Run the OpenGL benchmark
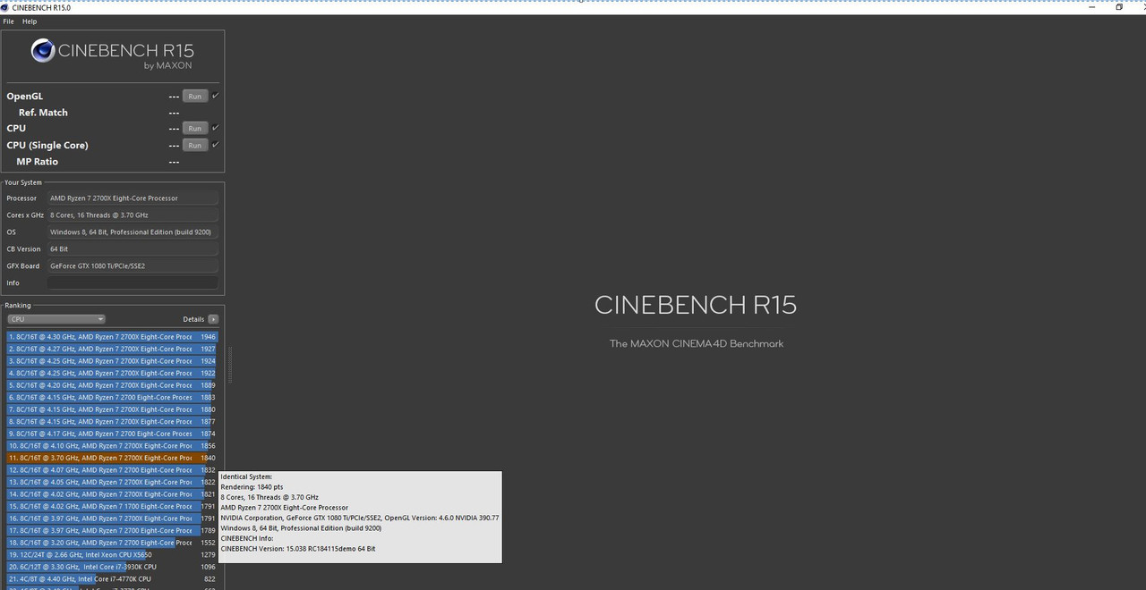 click(x=194, y=96)
